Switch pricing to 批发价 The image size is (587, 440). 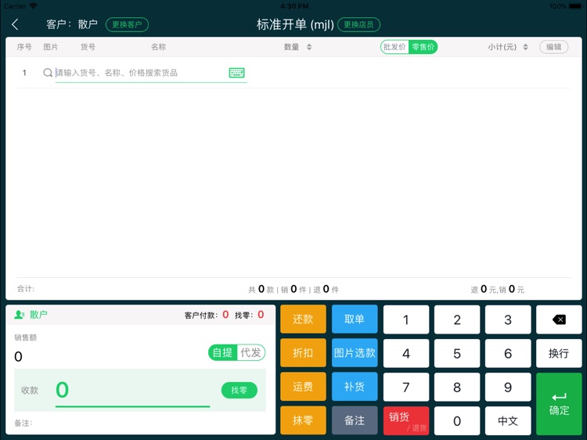(x=394, y=47)
